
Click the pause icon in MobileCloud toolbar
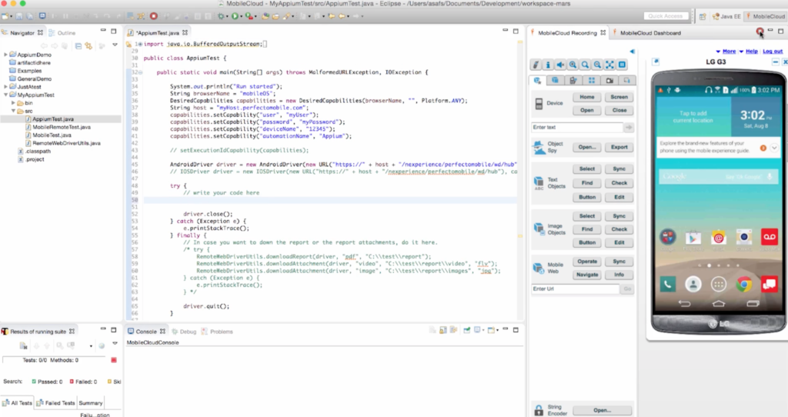tap(622, 65)
